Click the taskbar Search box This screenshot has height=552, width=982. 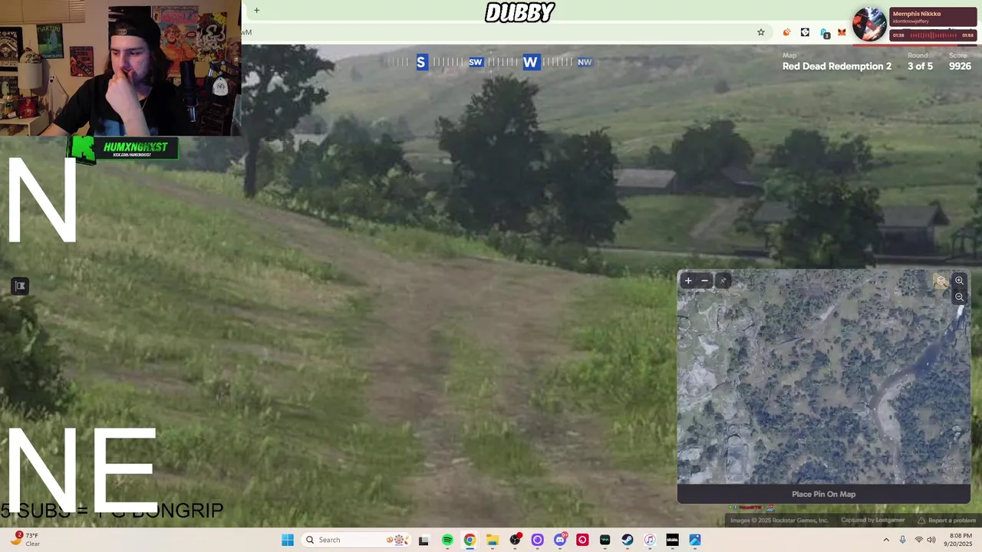(x=355, y=540)
